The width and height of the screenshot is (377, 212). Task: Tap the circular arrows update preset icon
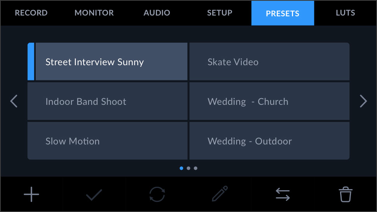click(157, 194)
